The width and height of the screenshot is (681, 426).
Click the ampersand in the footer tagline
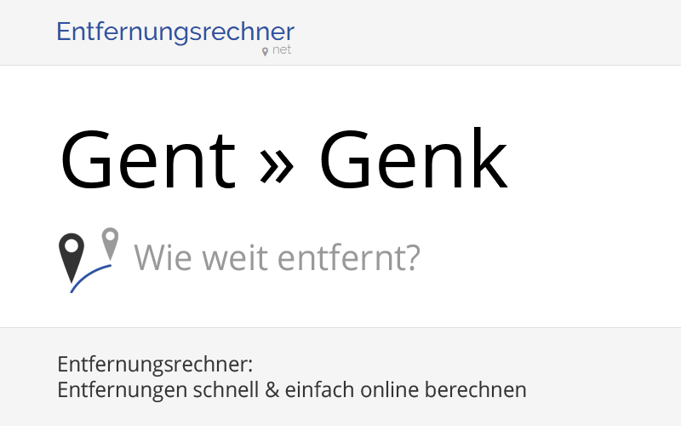272,390
